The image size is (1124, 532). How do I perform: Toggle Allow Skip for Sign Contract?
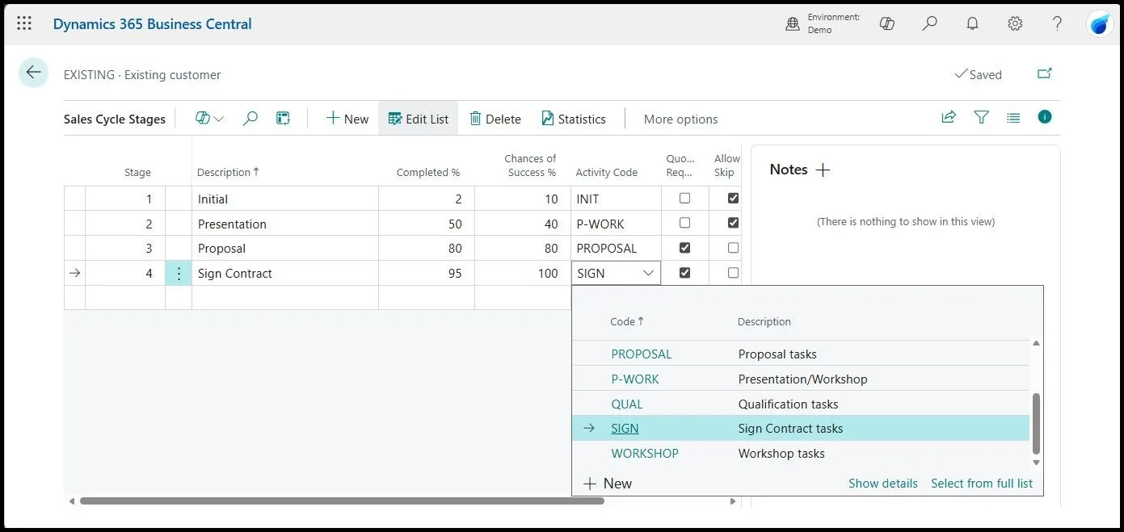[x=733, y=273]
